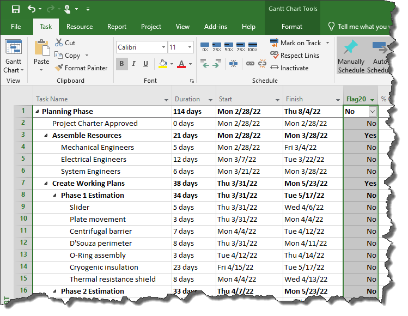Click the Unlink Tasks icon
The image size is (408, 316).
tap(262, 64)
